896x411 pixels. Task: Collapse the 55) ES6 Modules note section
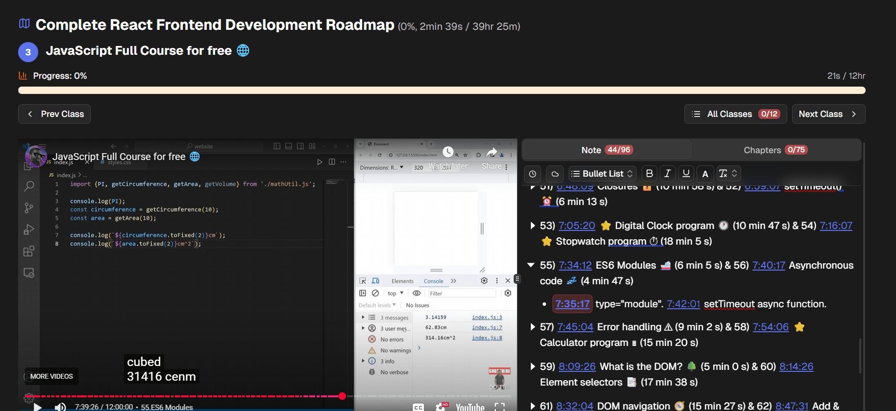(531, 265)
